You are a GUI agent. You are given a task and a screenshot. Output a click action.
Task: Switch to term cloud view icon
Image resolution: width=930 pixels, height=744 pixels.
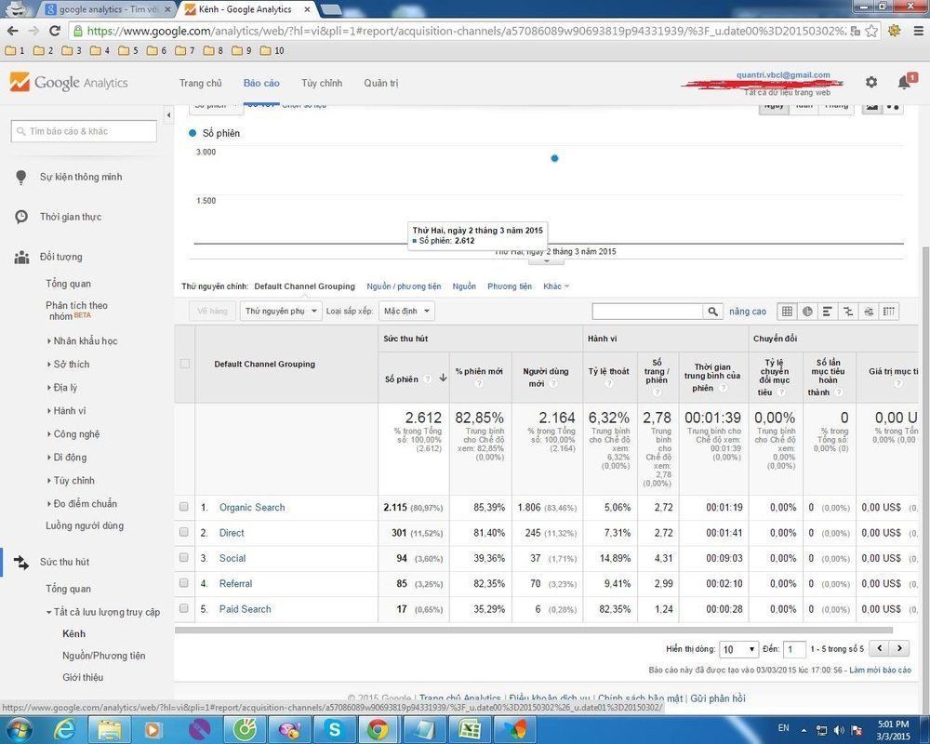tap(869, 311)
